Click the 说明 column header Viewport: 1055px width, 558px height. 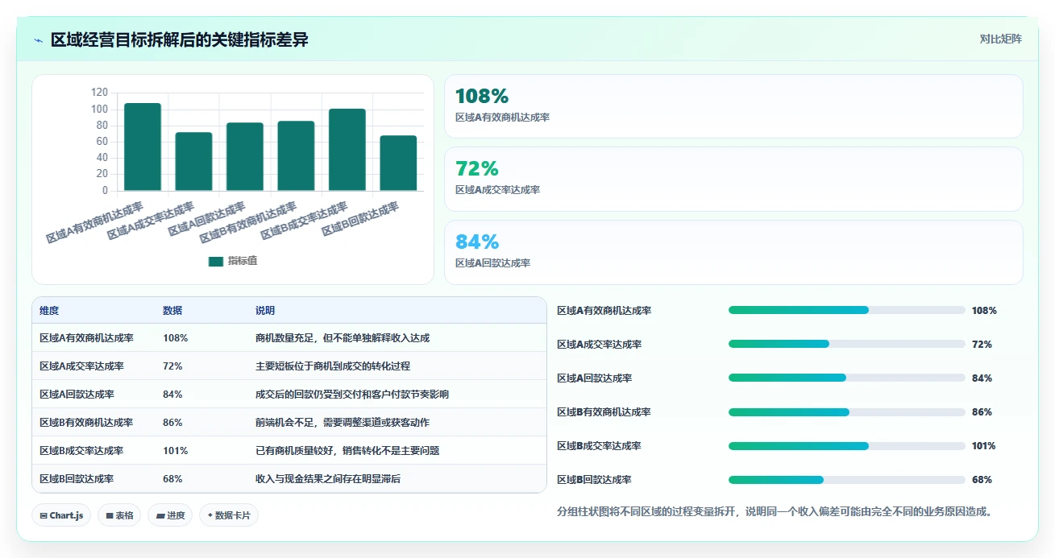click(265, 311)
